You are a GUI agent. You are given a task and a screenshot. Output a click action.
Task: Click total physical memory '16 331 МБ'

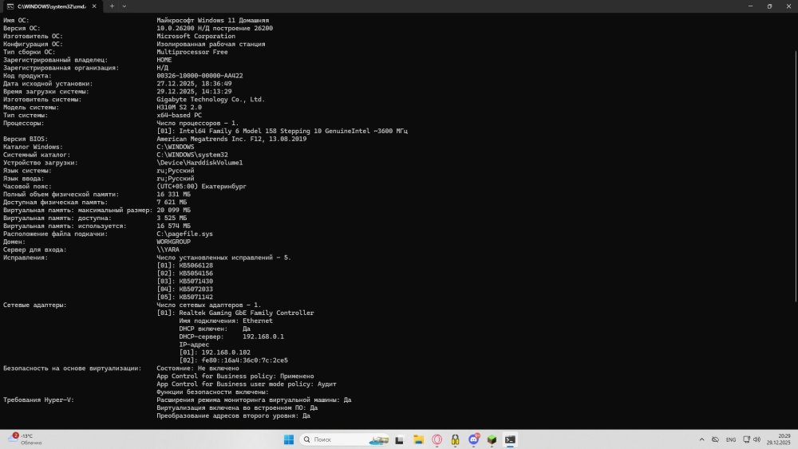point(173,195)
